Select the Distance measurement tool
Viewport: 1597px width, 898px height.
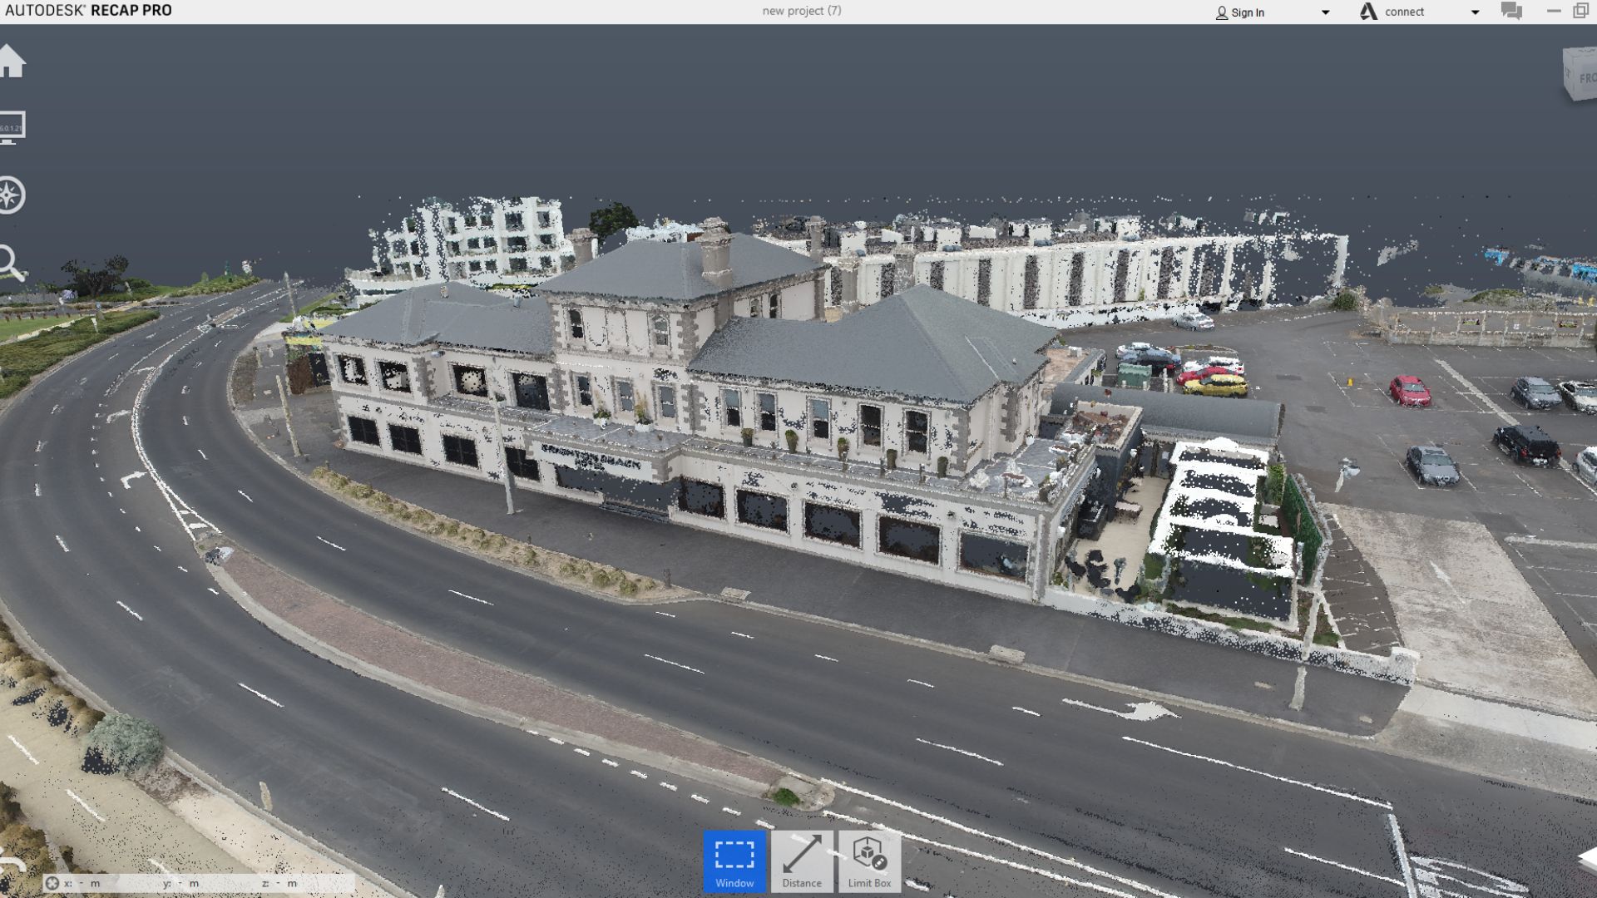click(801, 861)
